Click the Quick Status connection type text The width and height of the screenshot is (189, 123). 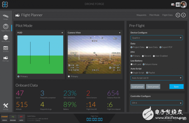pos(37,119)
